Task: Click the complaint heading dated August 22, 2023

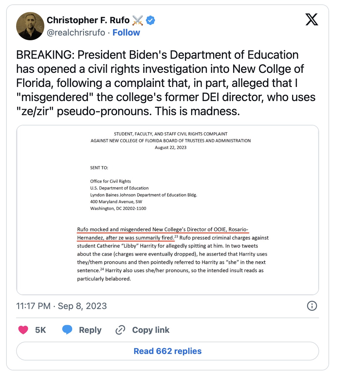Action: click(x=171, y=141)
